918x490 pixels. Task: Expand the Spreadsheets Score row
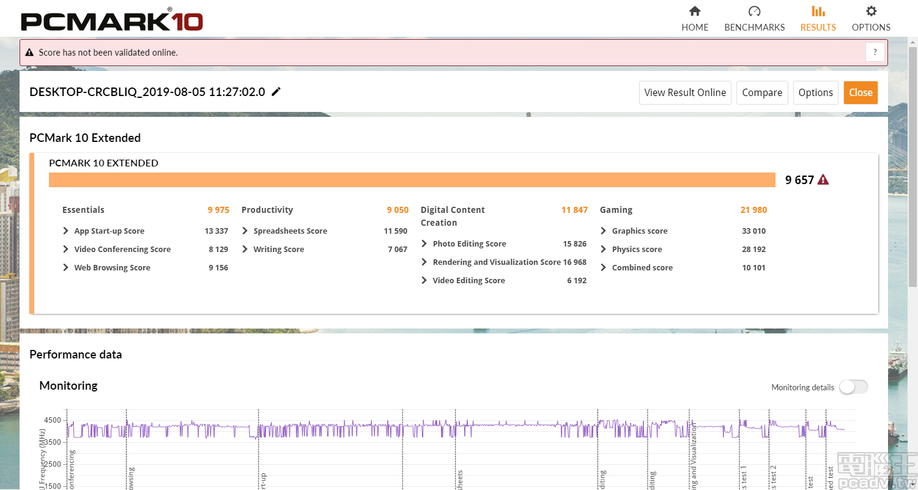[245, 231]
